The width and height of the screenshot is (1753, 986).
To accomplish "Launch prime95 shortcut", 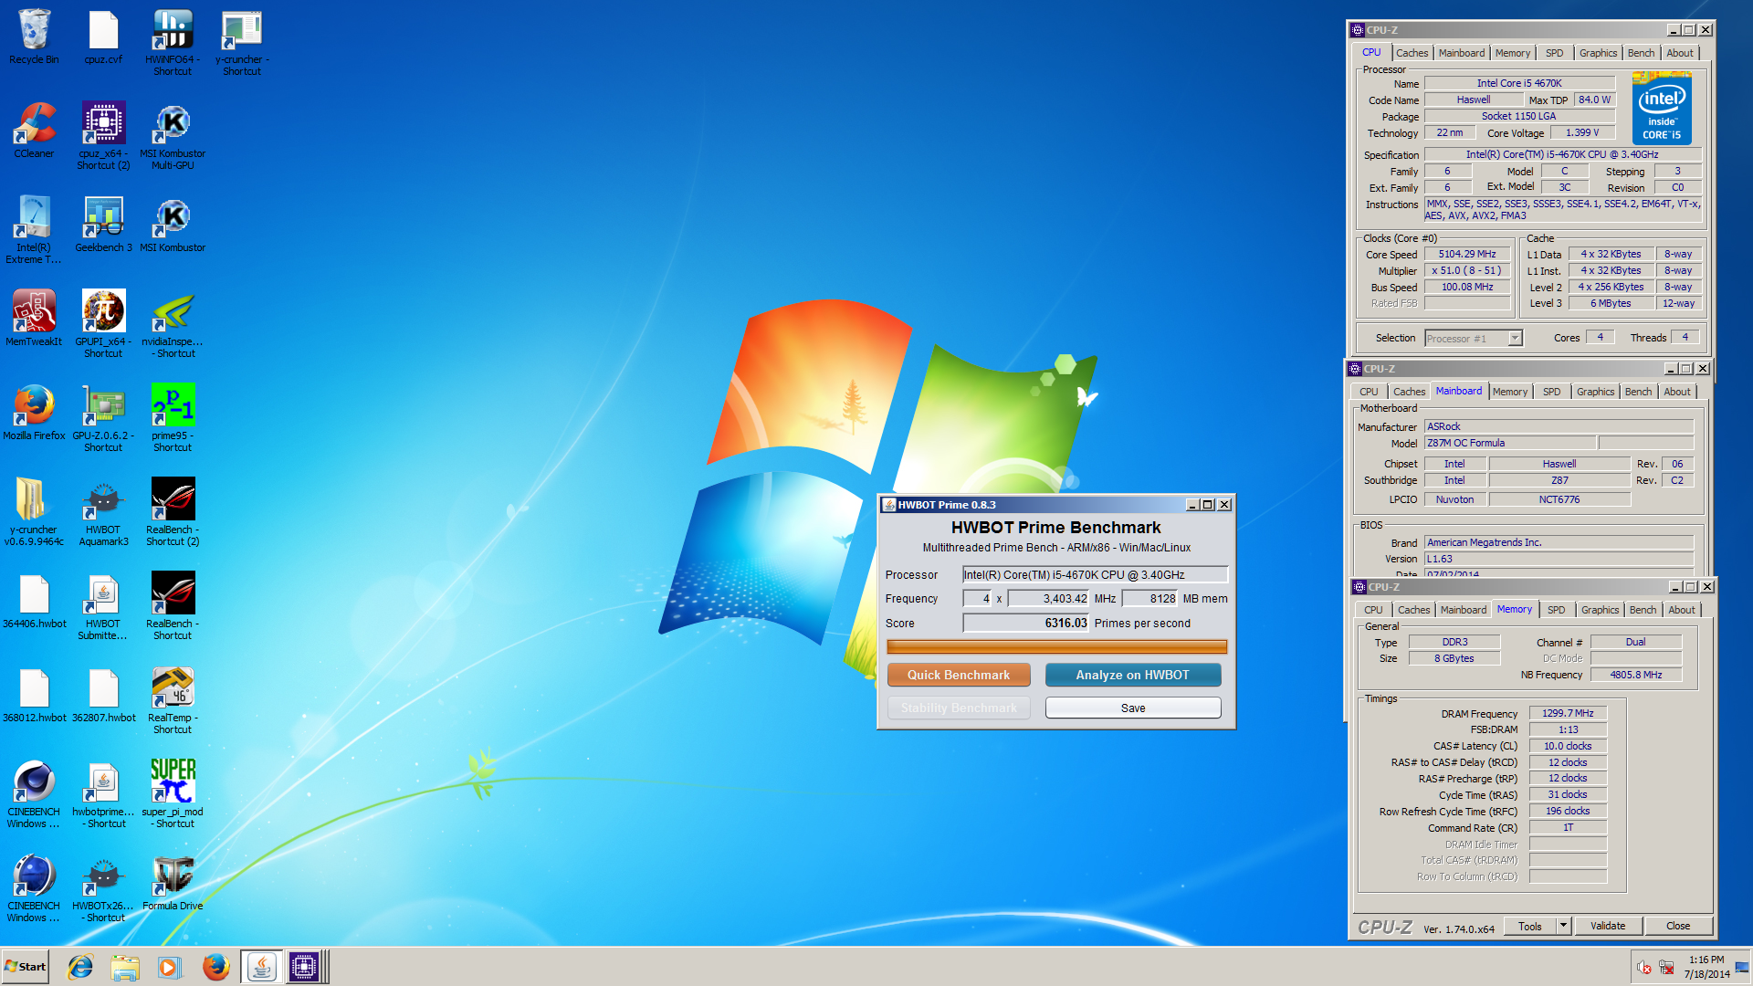I will click(173, 418).
